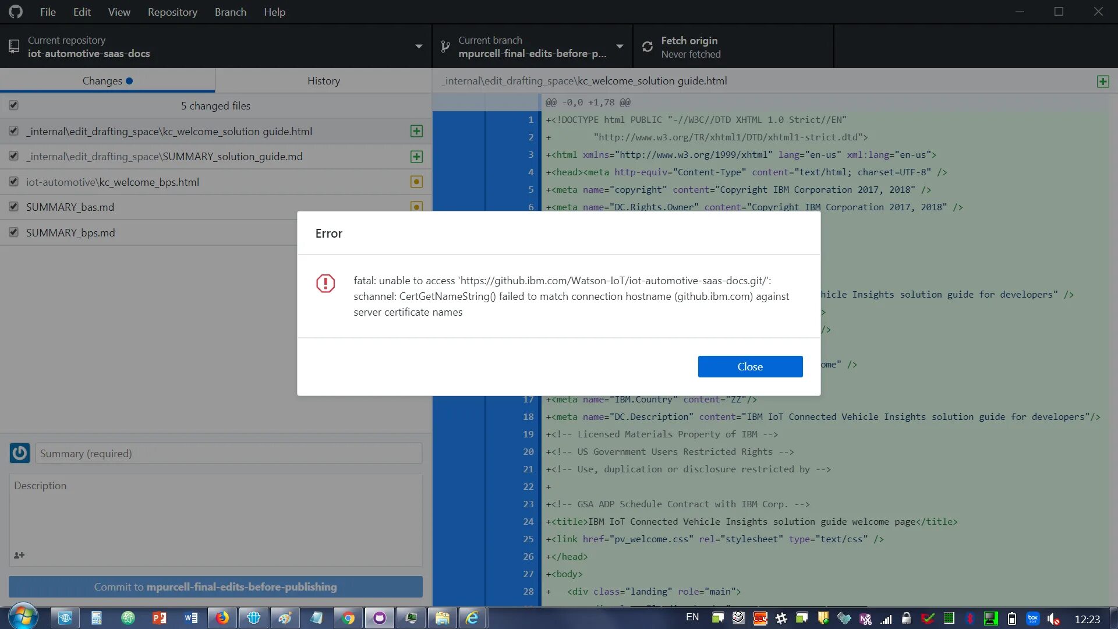Click diff line number 24

[x=528, y=521]
